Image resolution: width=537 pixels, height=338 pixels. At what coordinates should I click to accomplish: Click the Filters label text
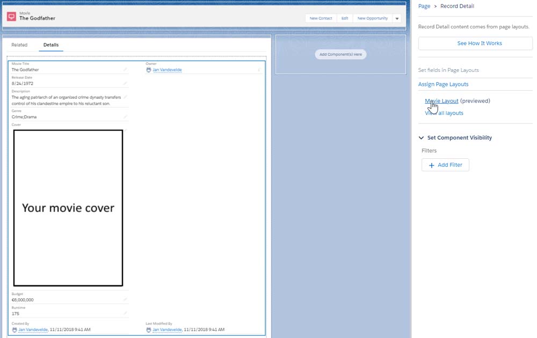[x=429, y=151]
